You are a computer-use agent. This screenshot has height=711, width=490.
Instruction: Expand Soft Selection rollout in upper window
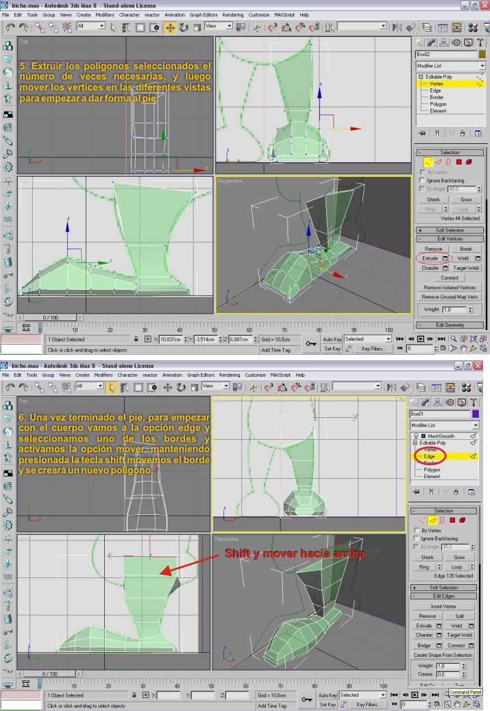click(x=450, y=230)
